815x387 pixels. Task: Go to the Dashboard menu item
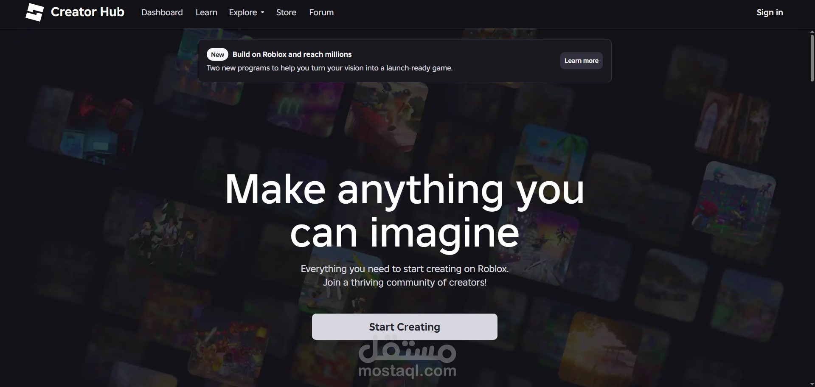click(x=162, y=13)
